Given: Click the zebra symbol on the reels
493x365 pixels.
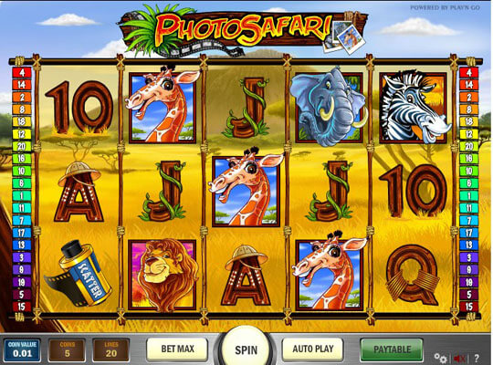Looking at the screenshot, I should pyautogui.click(x=414, y=106).
